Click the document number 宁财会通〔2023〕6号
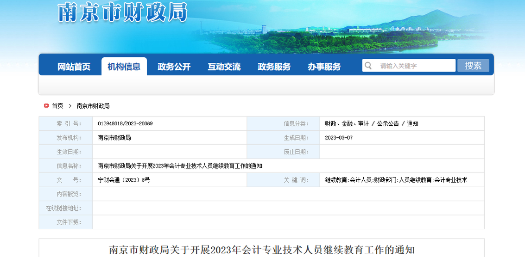The width and height of the screenshot is (525, 257). pyautogui.click(x=124, y=180)
